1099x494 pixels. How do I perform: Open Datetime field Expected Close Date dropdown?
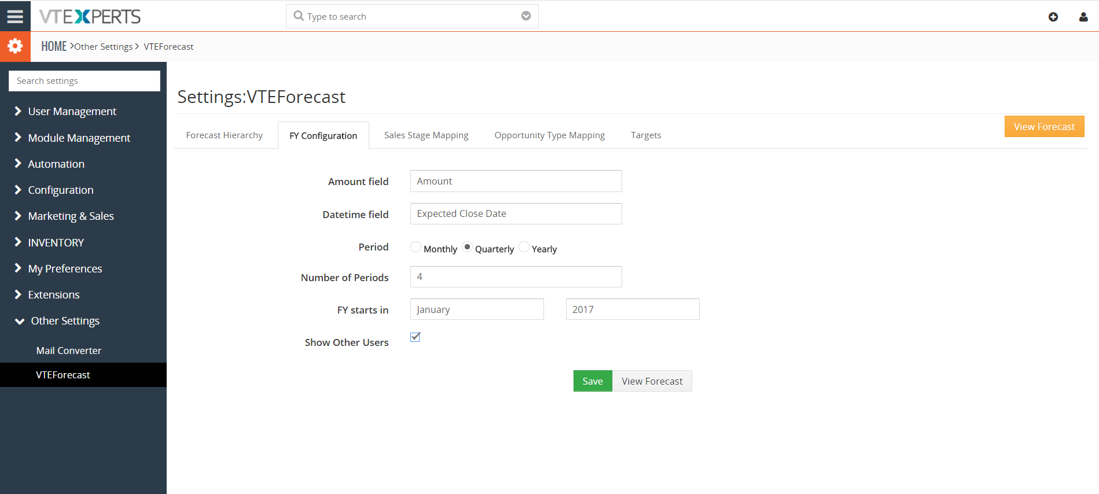click(516, 213)
